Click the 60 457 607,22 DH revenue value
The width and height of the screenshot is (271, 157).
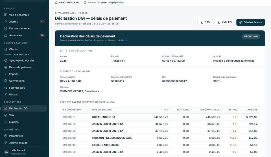(x=174, y=61)
